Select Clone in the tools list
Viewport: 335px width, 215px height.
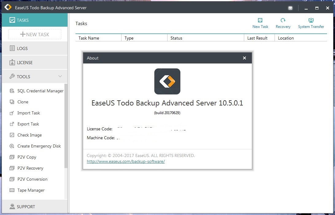point(23,102)
